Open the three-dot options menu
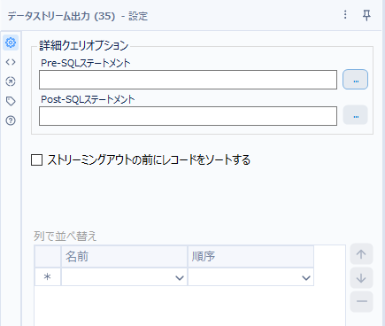Screen dimensions: 385x326 click(x=345, y=15)
